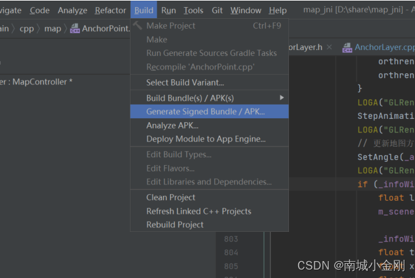
Task: Select Deploy Module to App Engine...
Action: coord(209,139)
